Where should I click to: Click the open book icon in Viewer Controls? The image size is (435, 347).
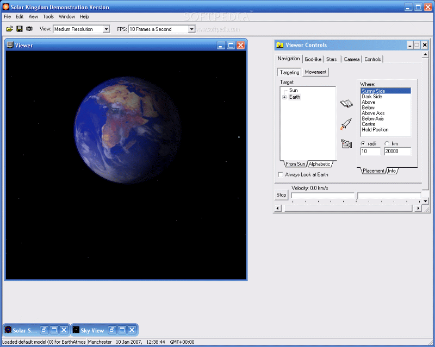coord(346,104)
